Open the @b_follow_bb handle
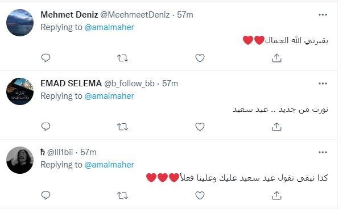Image resolution: width=347 pixels, height=209 pixels. click(x=129, y=83)
